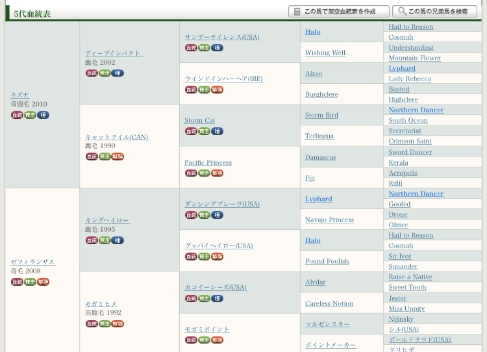Click blue 種 badge under ダンシングブレーヴ(USA)

point(217,215)
